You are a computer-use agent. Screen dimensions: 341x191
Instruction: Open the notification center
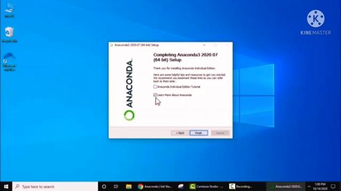click(333, 186)
